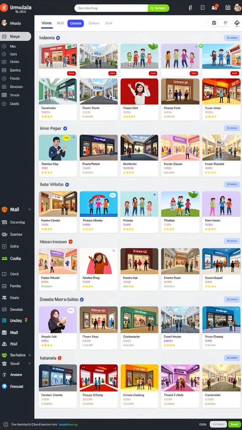Expand the arrow next to bold Mall sidebar heading
The image size is (242, 430).
click(30, 210)
